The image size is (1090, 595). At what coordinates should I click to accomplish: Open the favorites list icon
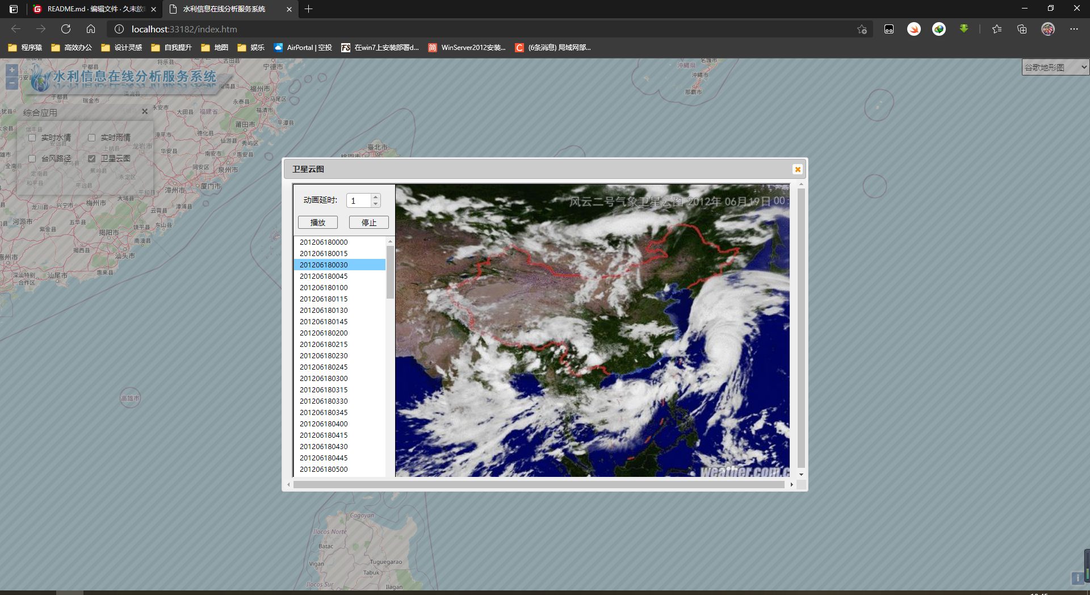997,29
